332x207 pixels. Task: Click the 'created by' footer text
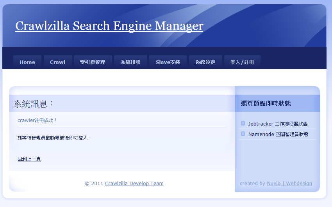point(253,183)
